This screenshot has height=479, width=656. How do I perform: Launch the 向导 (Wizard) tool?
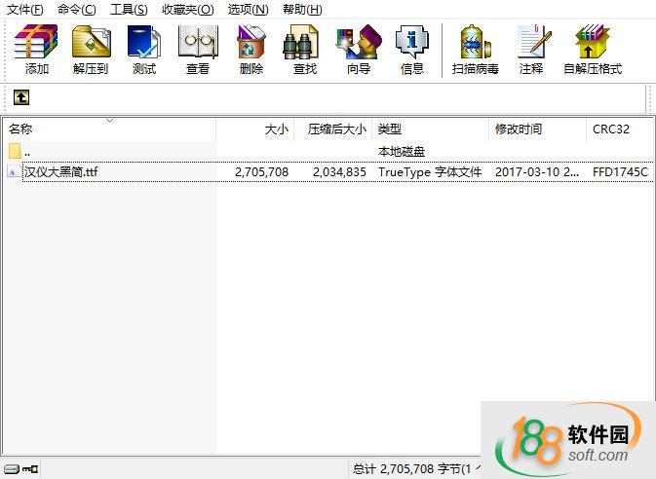359,50
